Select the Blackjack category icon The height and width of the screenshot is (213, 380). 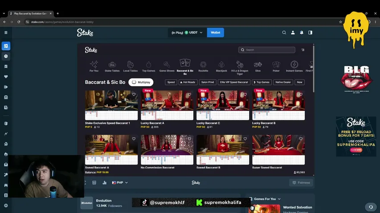[221, 64]
